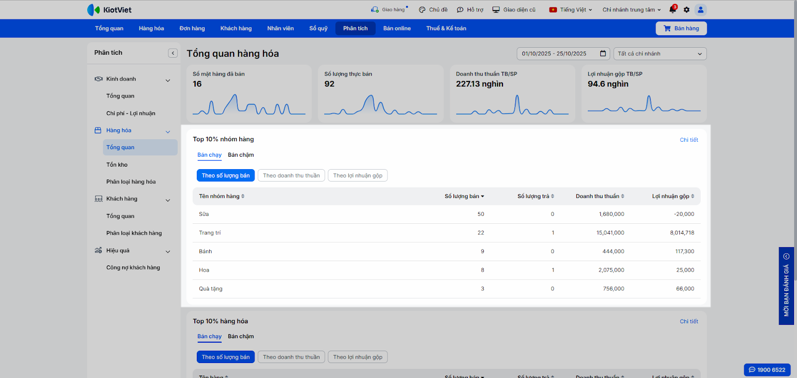Image resolution: width=797 pixels, height=378 pixels.
Task: Open Chi tiết link for Top 10% nhóm hàng
Action: tap(688, 140)
